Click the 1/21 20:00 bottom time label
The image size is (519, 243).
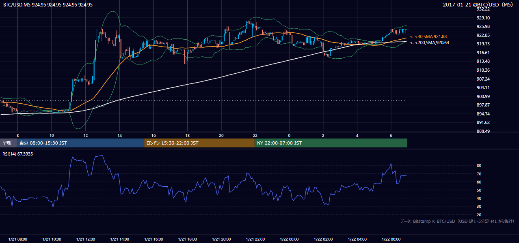tap(221, 239)
